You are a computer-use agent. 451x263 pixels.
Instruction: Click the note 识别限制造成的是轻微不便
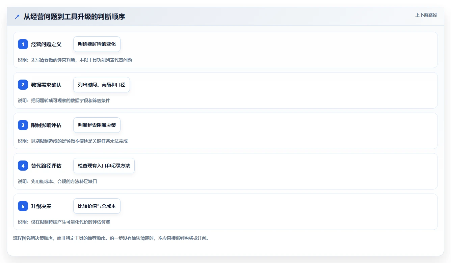[x=57, y=141]
